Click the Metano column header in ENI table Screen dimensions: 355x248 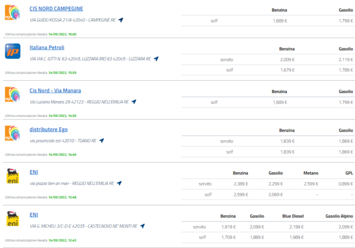point(311,173)
